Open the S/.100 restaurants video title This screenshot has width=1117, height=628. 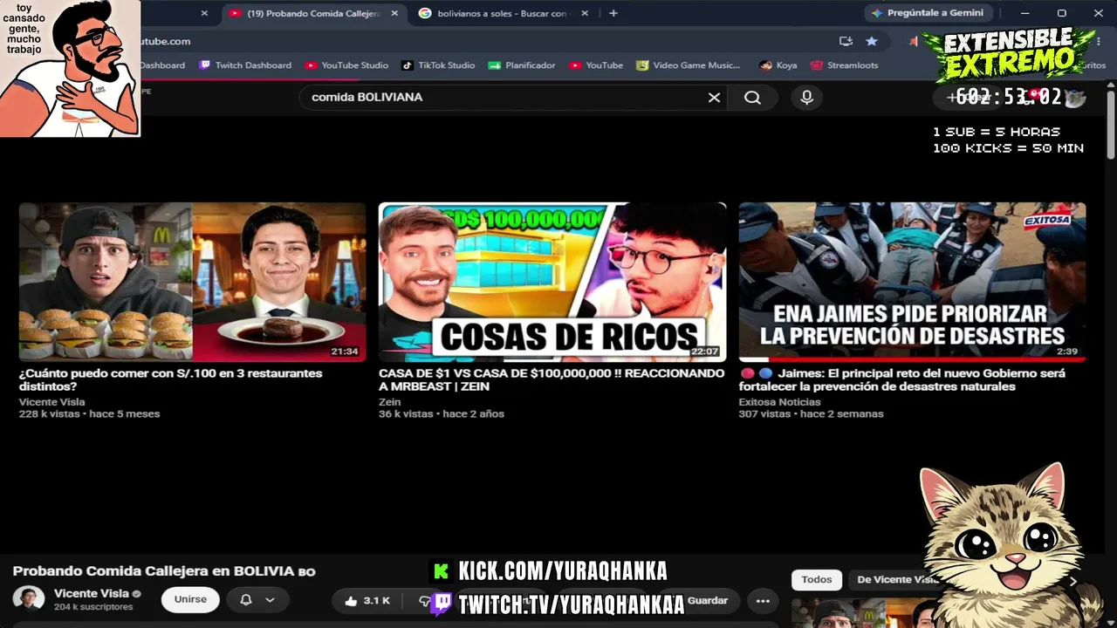(171, 379)
